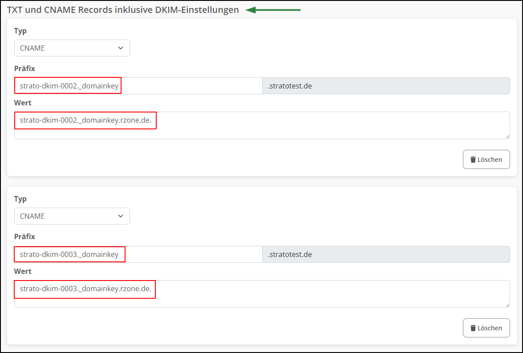Delete the strato-dkim-0002 CNAME record with Löschen
The image size is (523, 353).
point(487,160)
